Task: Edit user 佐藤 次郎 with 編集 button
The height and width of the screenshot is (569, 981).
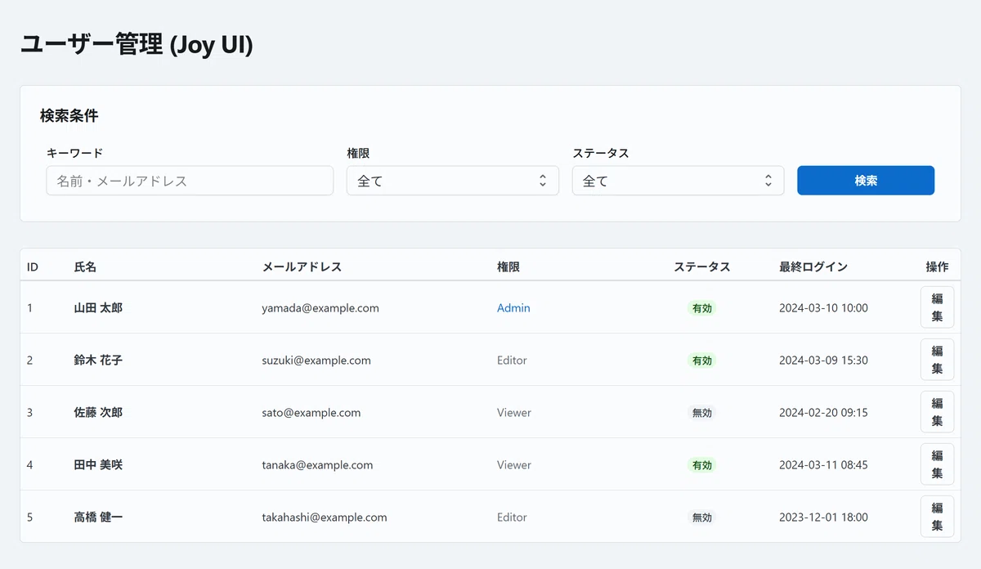Action: (x=937, y=412)
